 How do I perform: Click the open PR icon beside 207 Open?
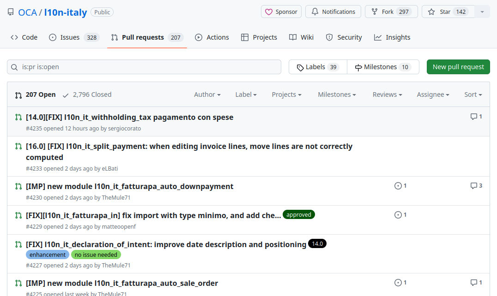(x=18, y=95)
